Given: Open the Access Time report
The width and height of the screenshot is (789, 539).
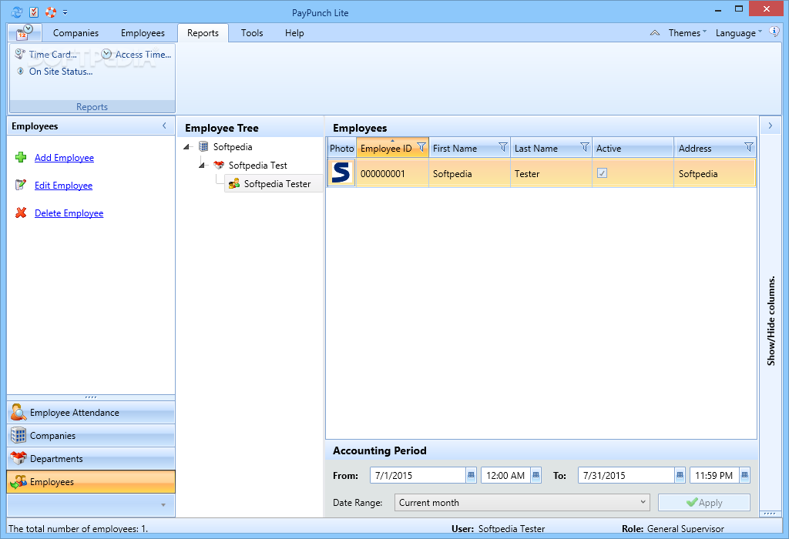Looking at the screenshot, I should 136,55.
